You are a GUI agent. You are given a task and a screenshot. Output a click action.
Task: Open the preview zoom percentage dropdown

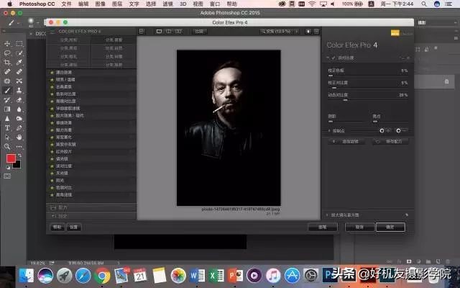click(x=280, y=31)
